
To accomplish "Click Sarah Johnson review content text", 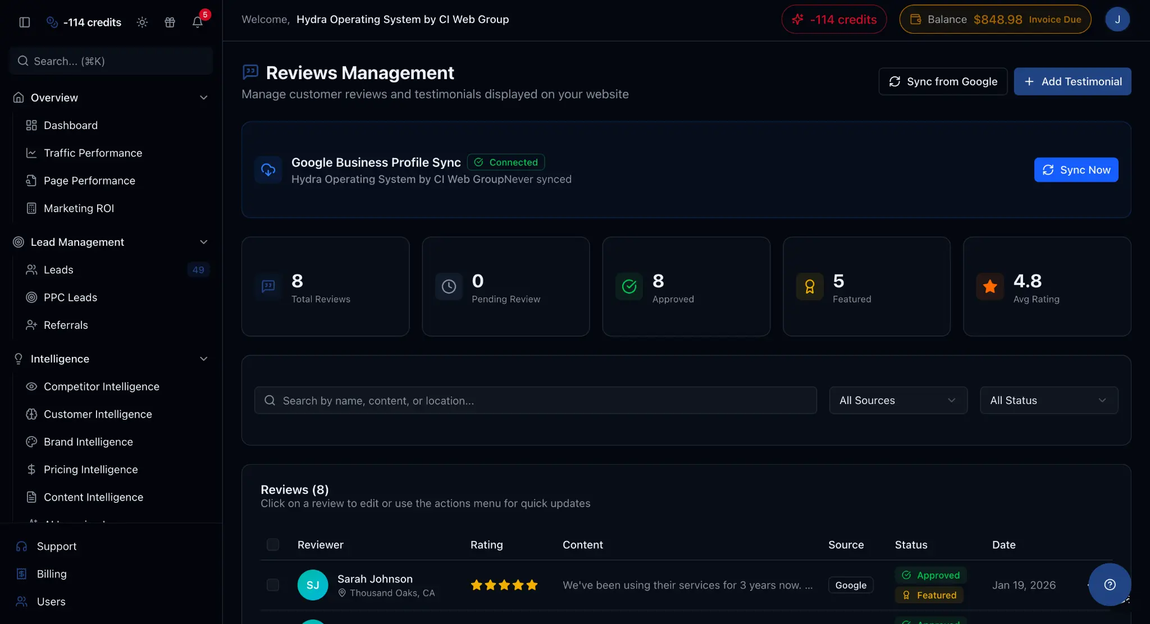I will (687, 585).
